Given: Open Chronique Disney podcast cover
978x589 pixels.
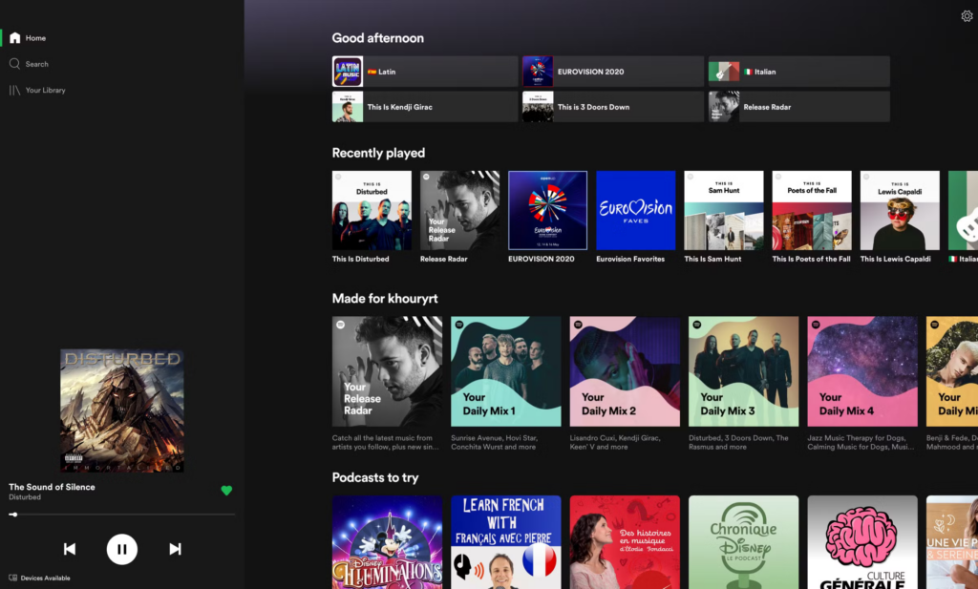Looking at the screenshot, I should [743, 542].
